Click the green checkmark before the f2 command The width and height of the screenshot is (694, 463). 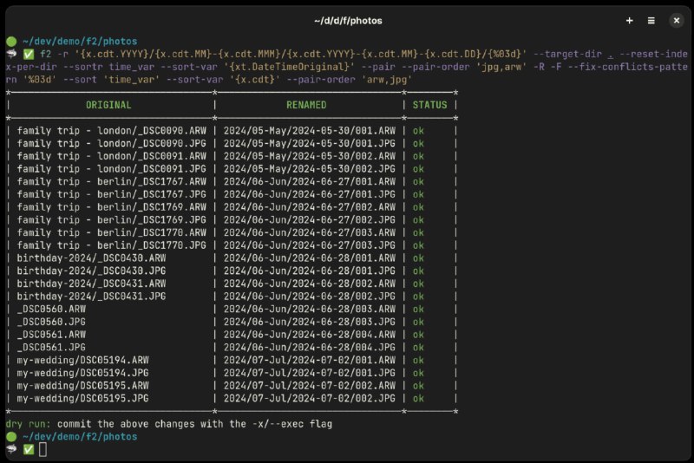coord(28,54)
